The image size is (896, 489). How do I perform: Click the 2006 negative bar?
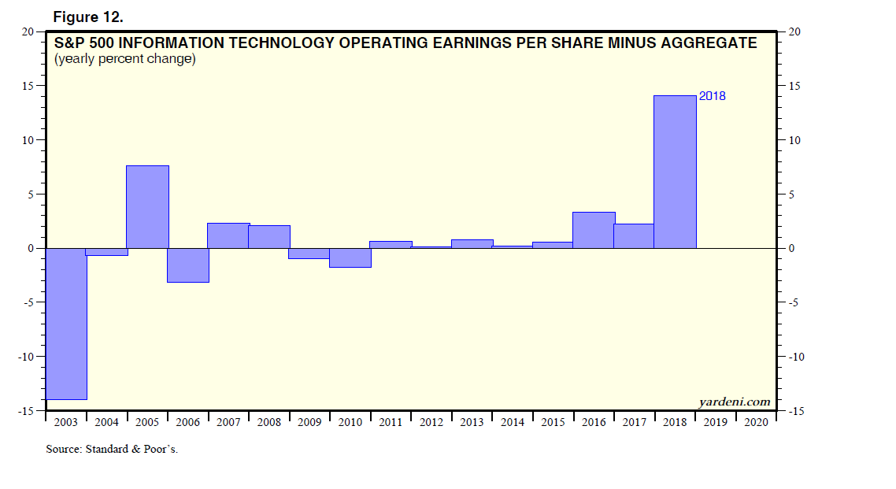(x=188, y=265)
